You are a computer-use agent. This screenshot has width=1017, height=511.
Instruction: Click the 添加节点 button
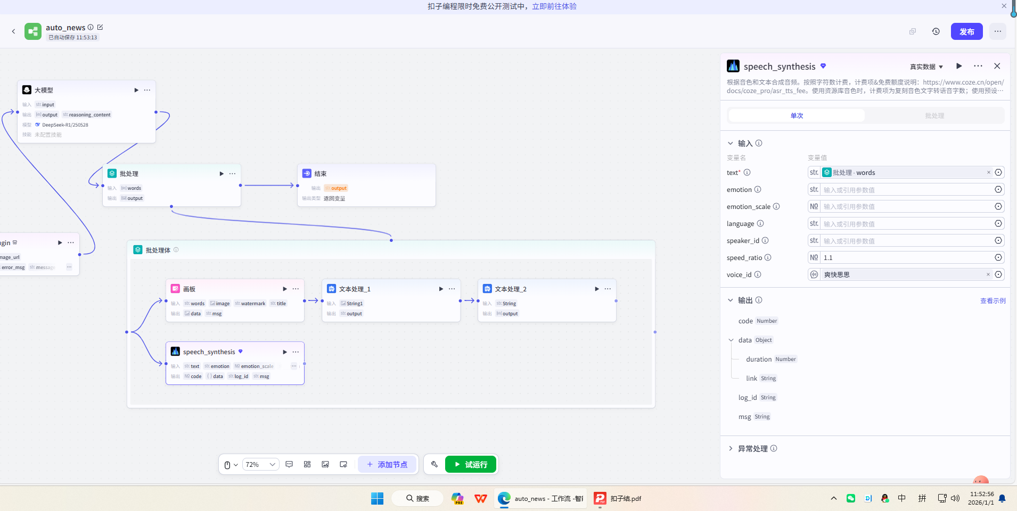coord(387,464)
